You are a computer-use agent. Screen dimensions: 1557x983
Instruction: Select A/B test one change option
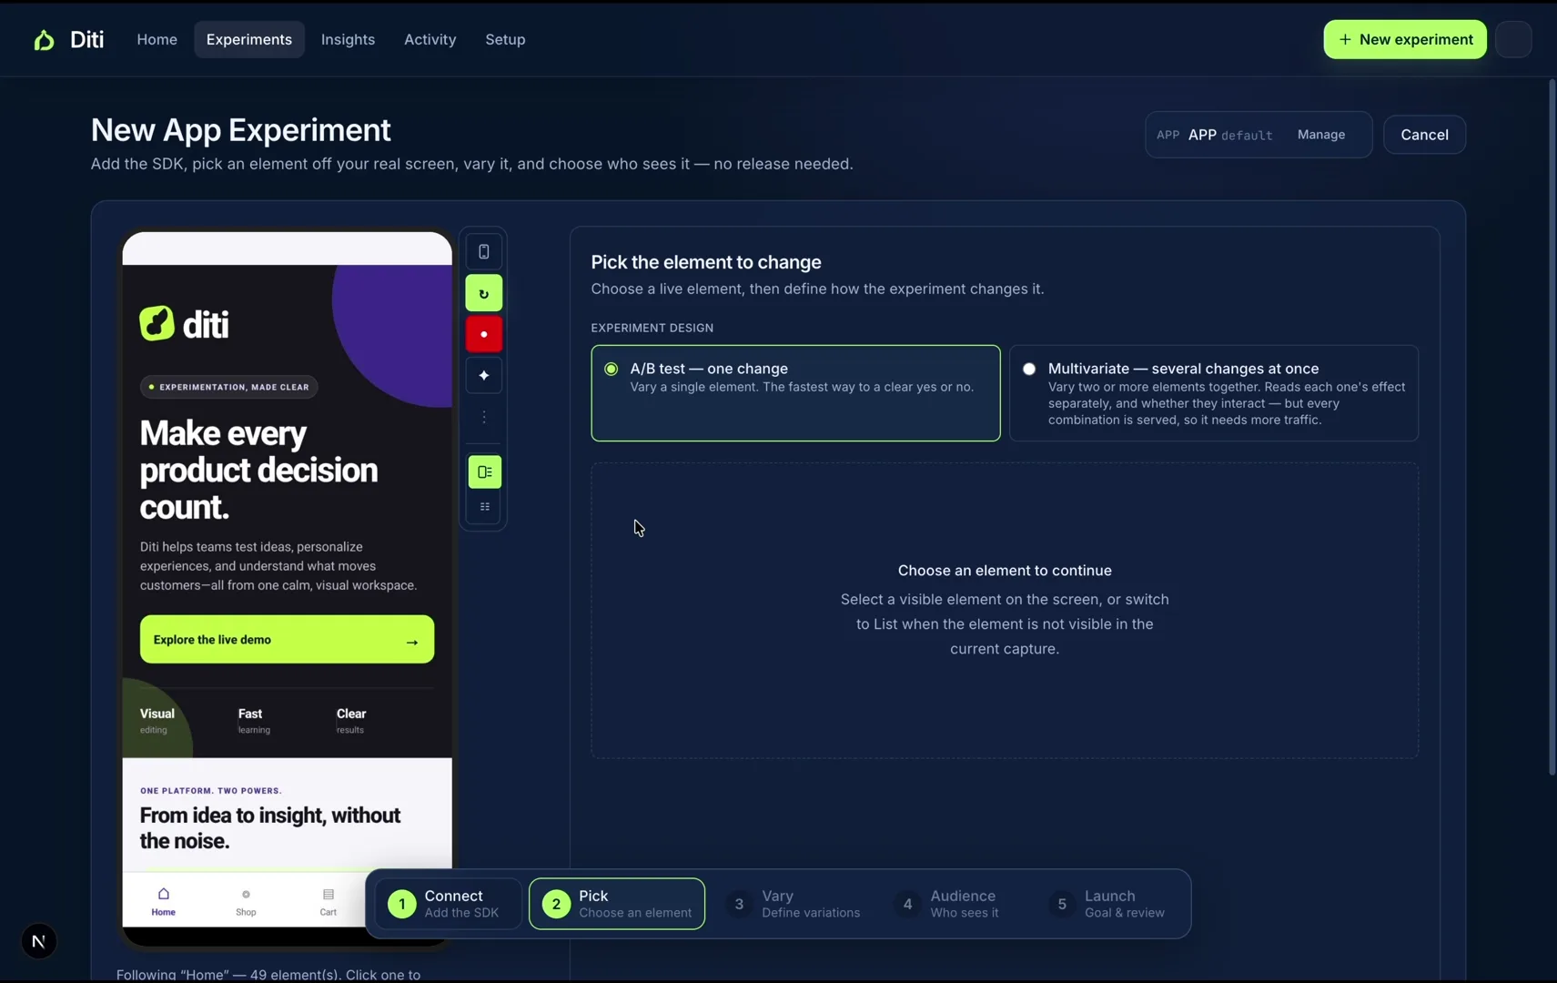[x=795, y=393]
